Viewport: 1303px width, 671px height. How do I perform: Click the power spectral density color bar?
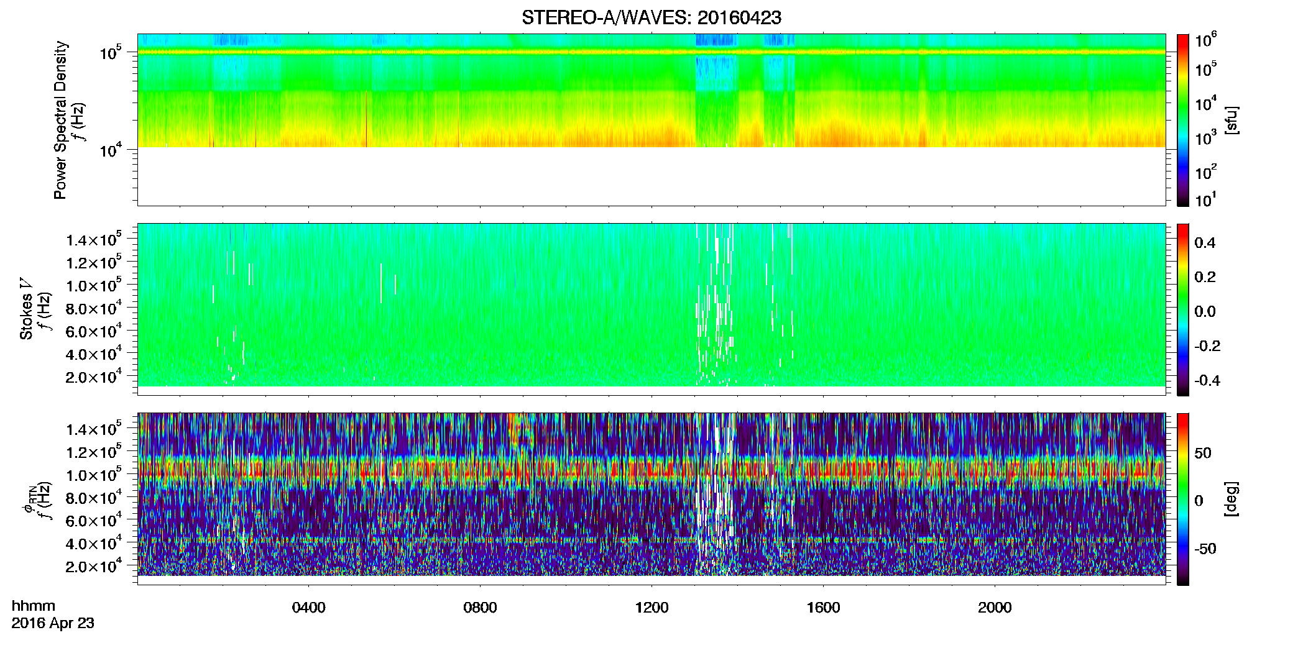click(1183, 120)
